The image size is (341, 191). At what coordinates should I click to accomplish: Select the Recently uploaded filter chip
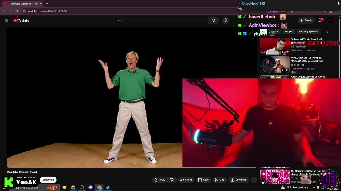309,32
